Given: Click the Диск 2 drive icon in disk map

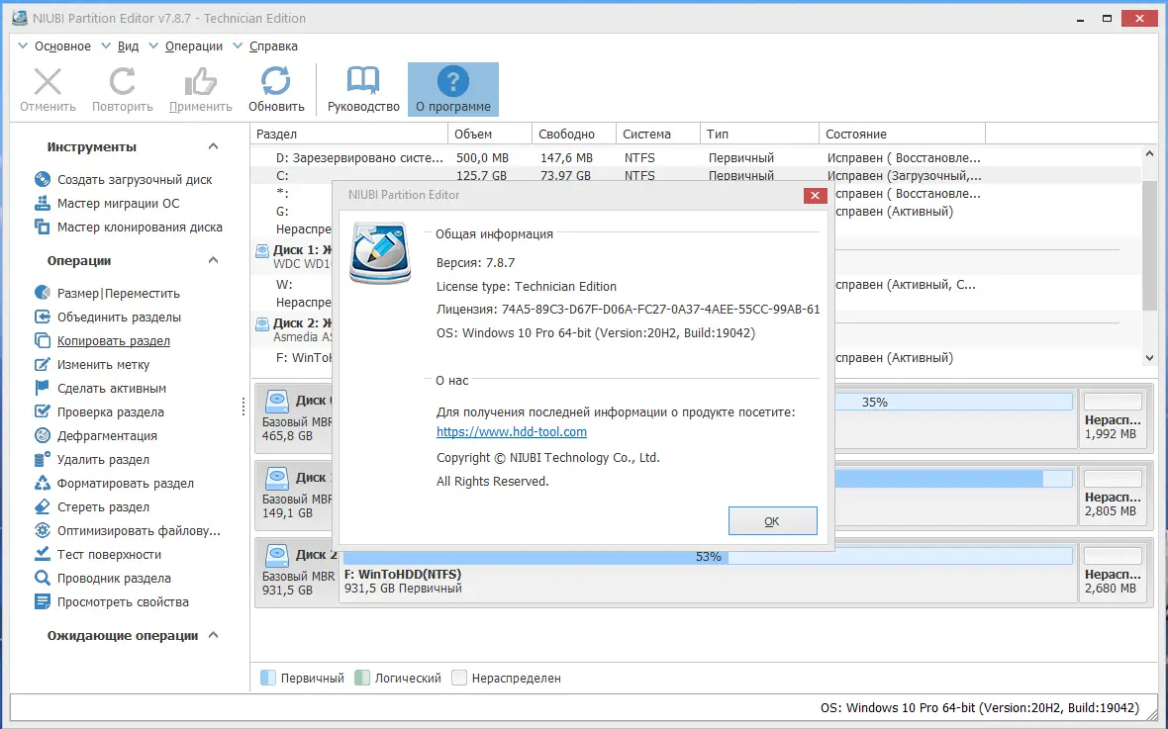Looking at the screenshot, I should (277, 555).
